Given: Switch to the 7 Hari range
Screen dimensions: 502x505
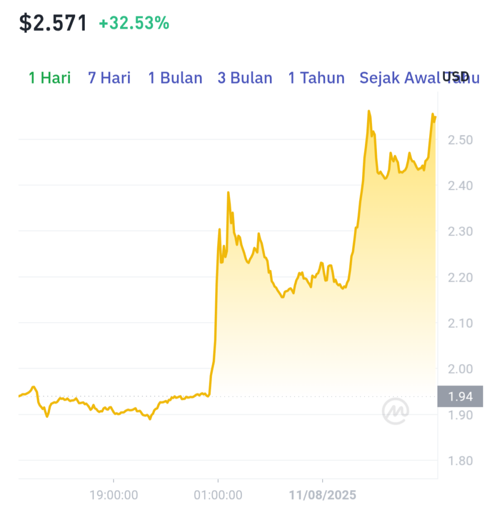Looking at the screenshot, I should tap(109, 78).
